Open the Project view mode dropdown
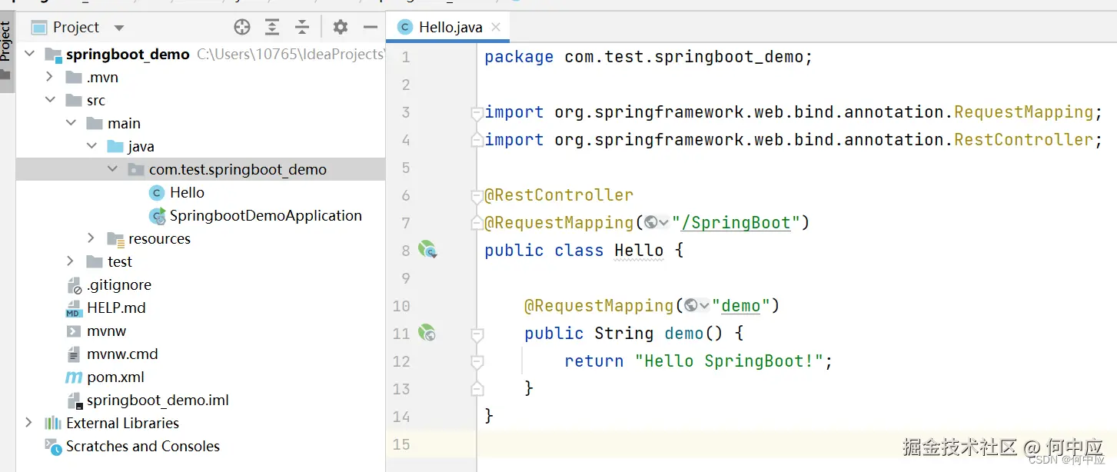Viewport: 1117px width, 472px height. tap(118, 28)
